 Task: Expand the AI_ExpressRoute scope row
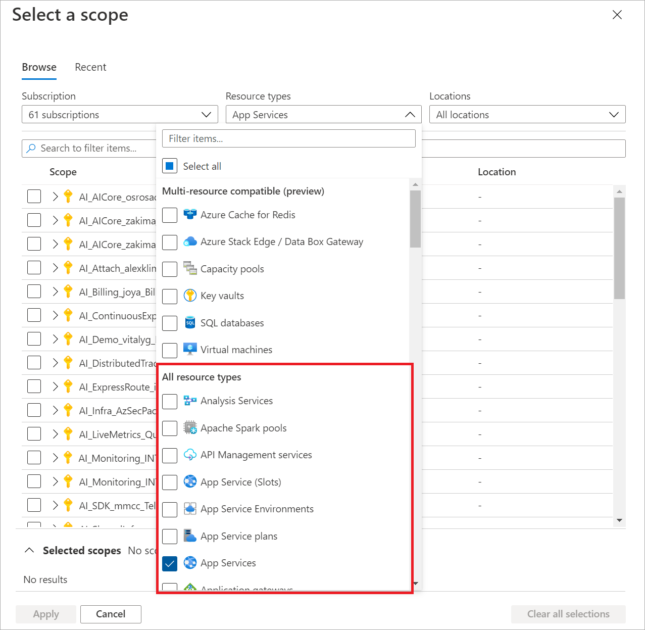[56, 386]
